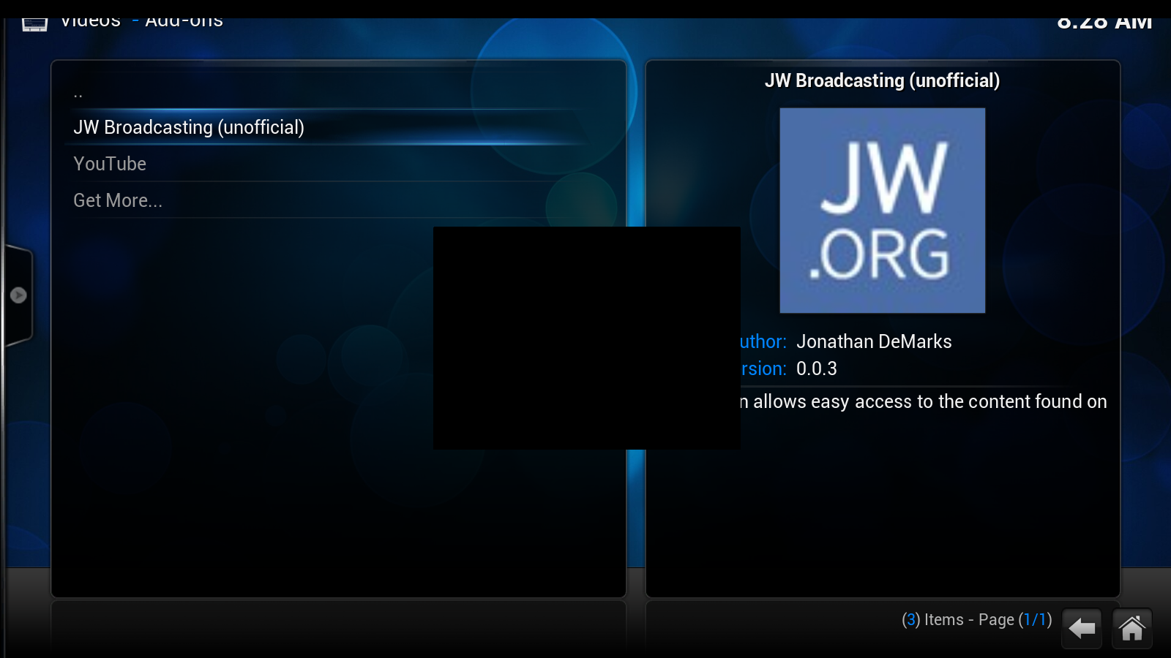The height and width of the screenshot is (658, 1171).
Task: Click the clock time display
Action: click(x=1104, y=23)
